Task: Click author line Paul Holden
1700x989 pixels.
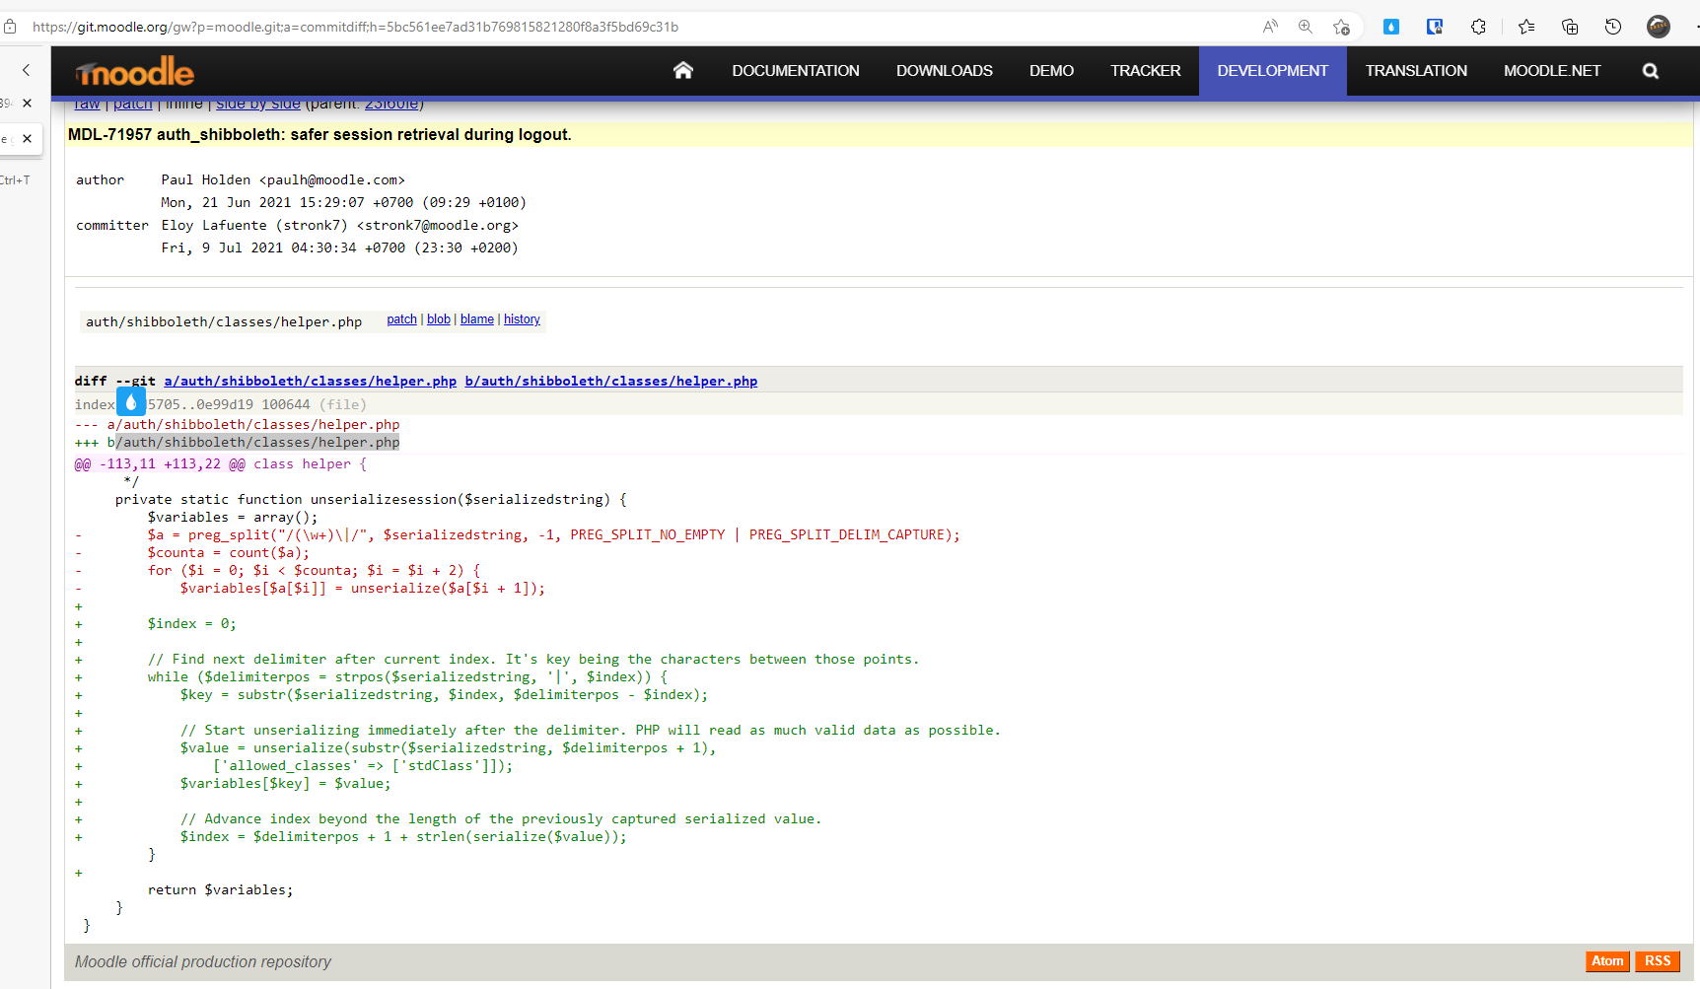Action: 283,180
